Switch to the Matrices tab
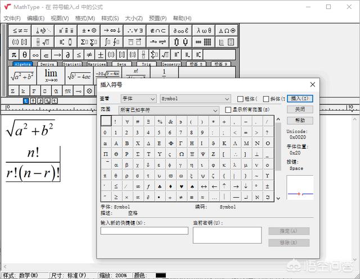Viewport: 360px width, 279px height. point(97,64)
